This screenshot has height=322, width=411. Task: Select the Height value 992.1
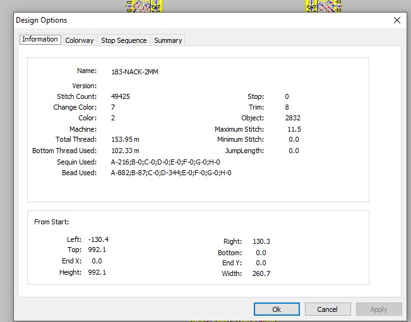pyautogui.click(x=97, y=273)
